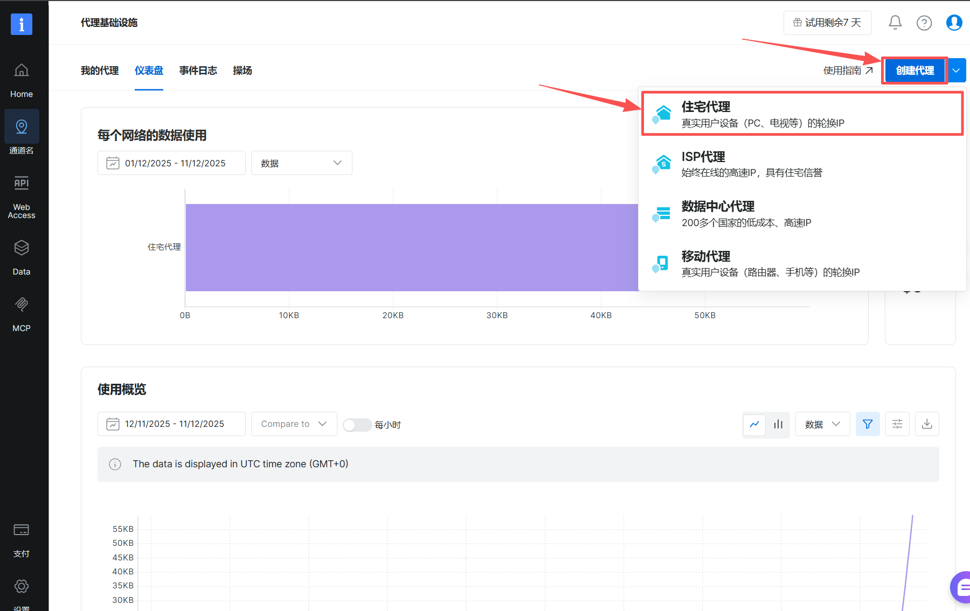The width and height of the screenshot is (970, 611).
Task: Go to Home in sidebar
Action: coord(22,80)
